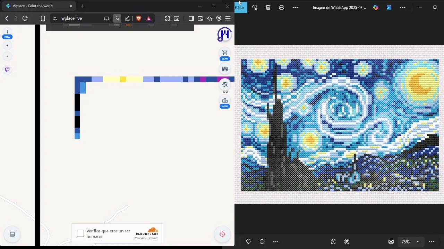
Task: Open bottom-left more options in Photos
Action: pos(276,242)
